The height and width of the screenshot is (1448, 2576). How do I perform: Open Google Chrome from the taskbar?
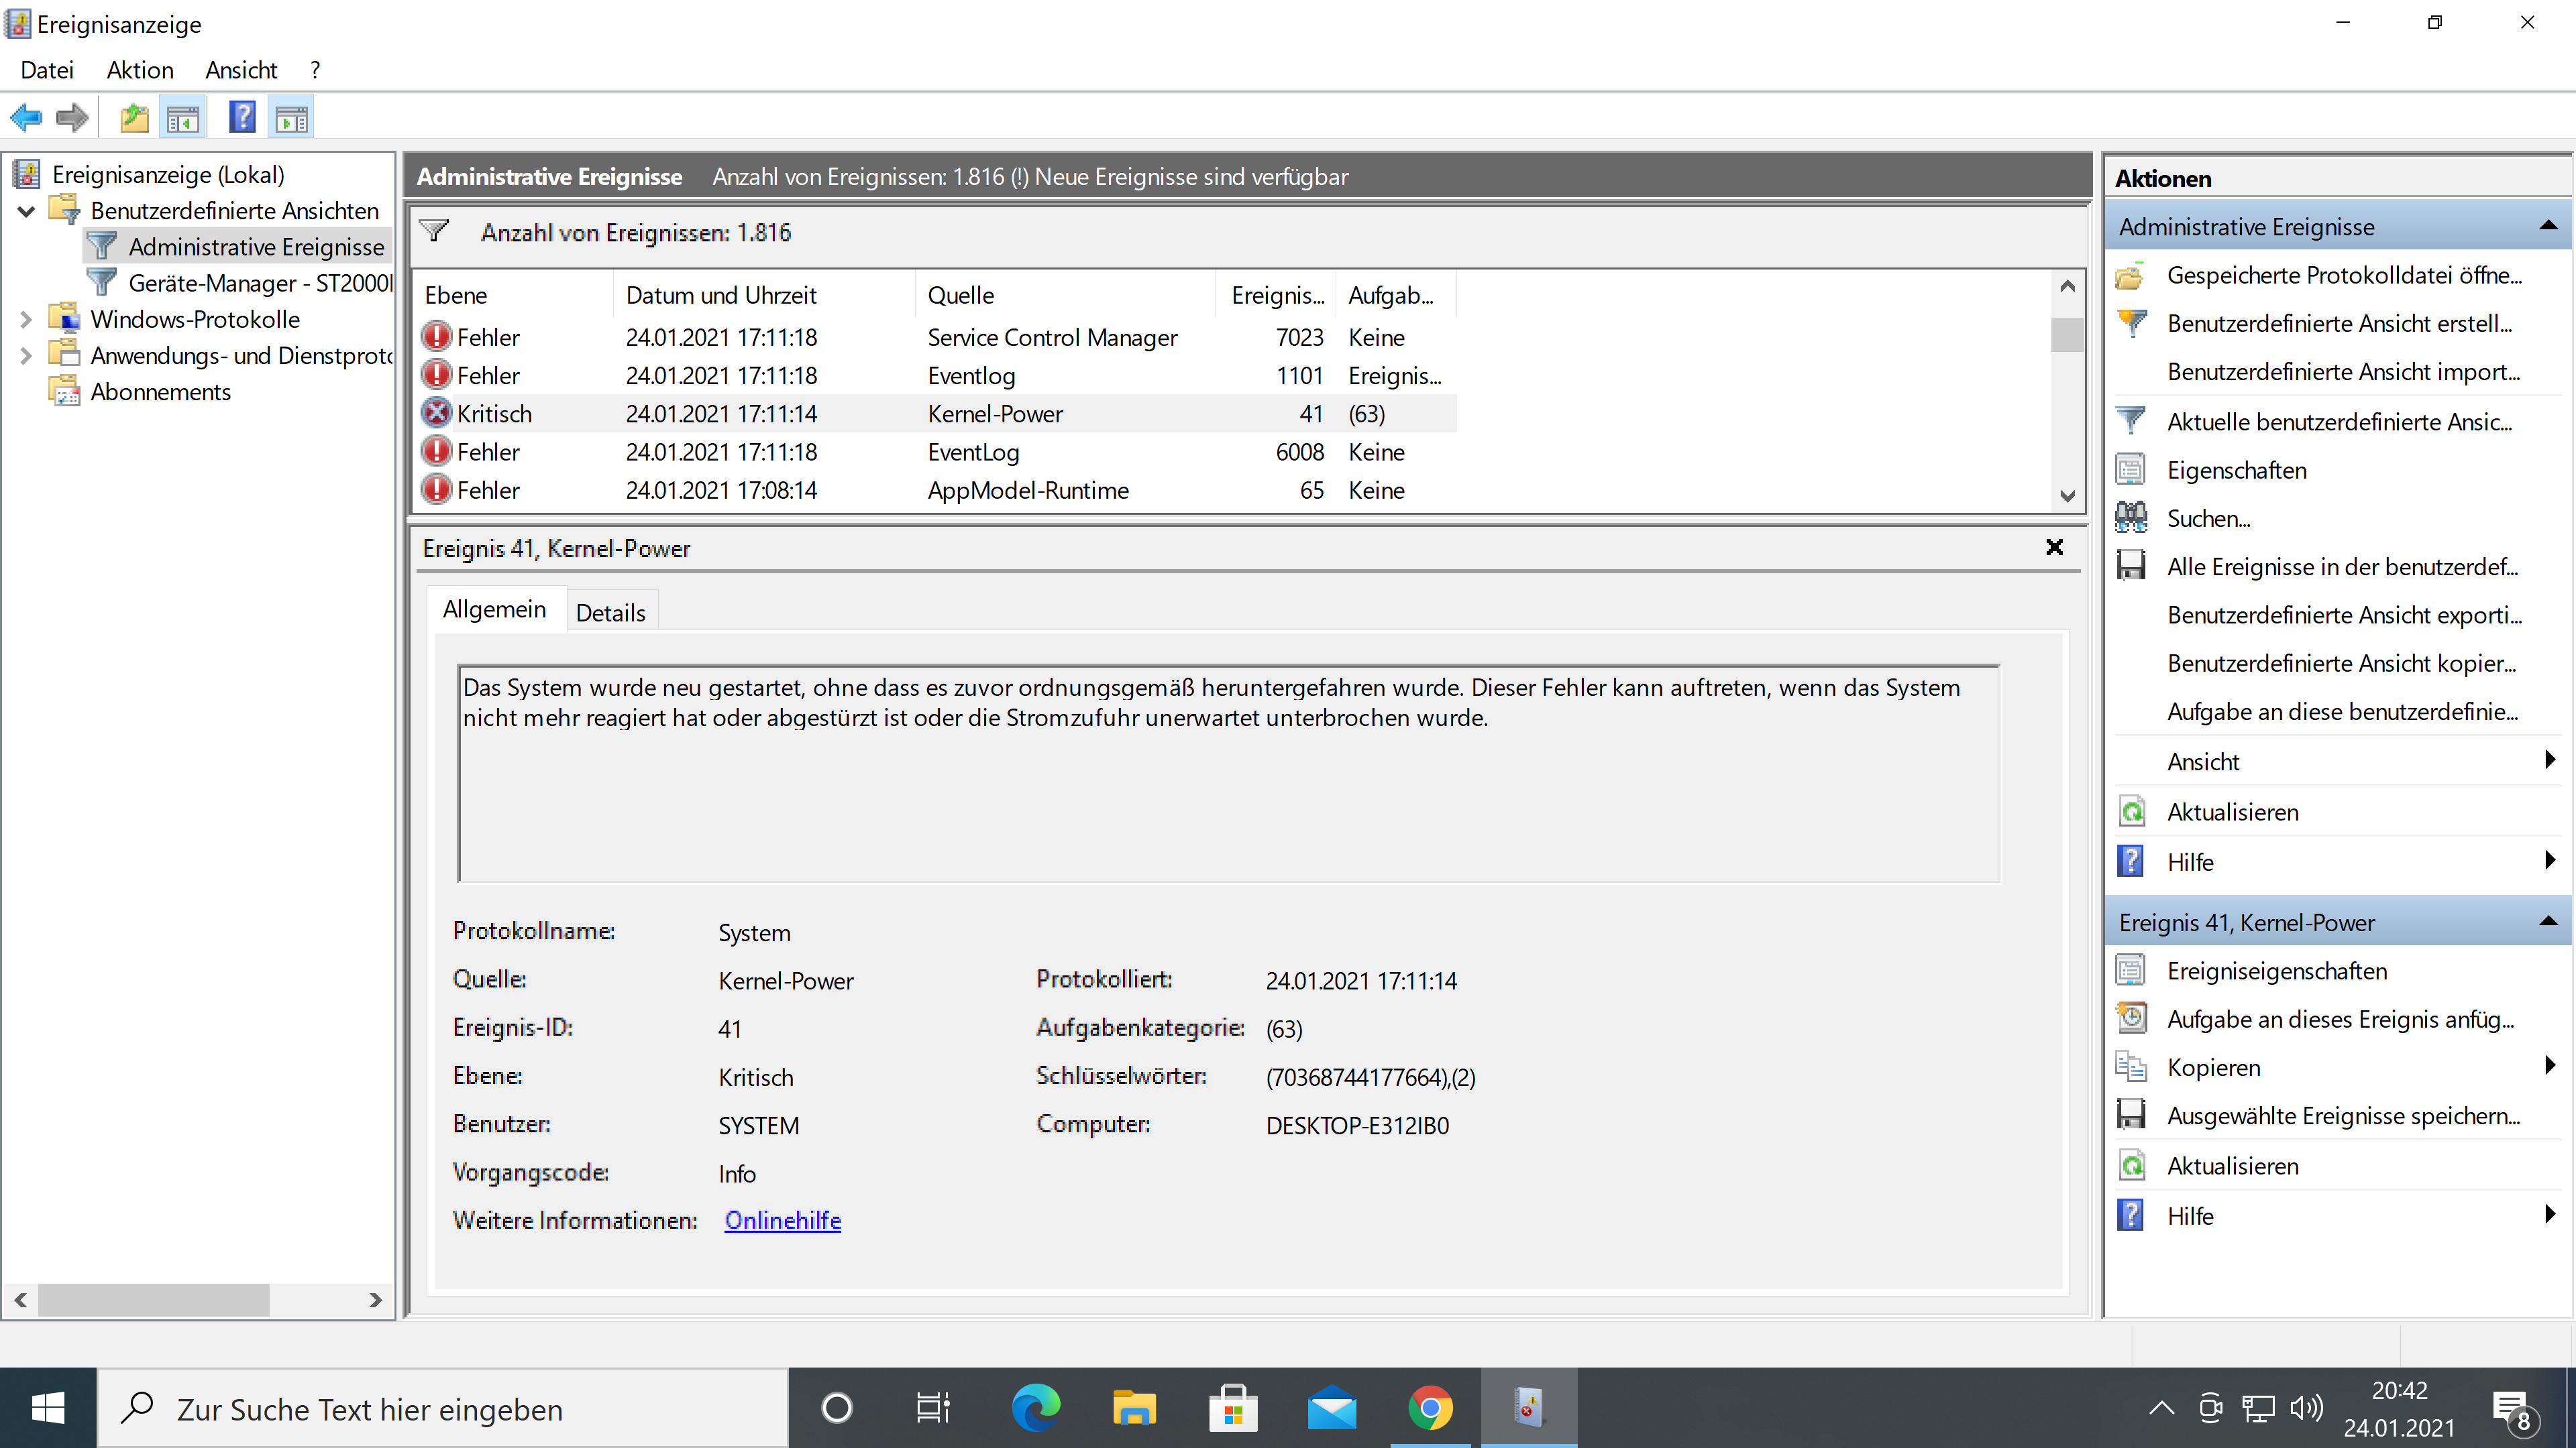[x=1430, y=1409]
